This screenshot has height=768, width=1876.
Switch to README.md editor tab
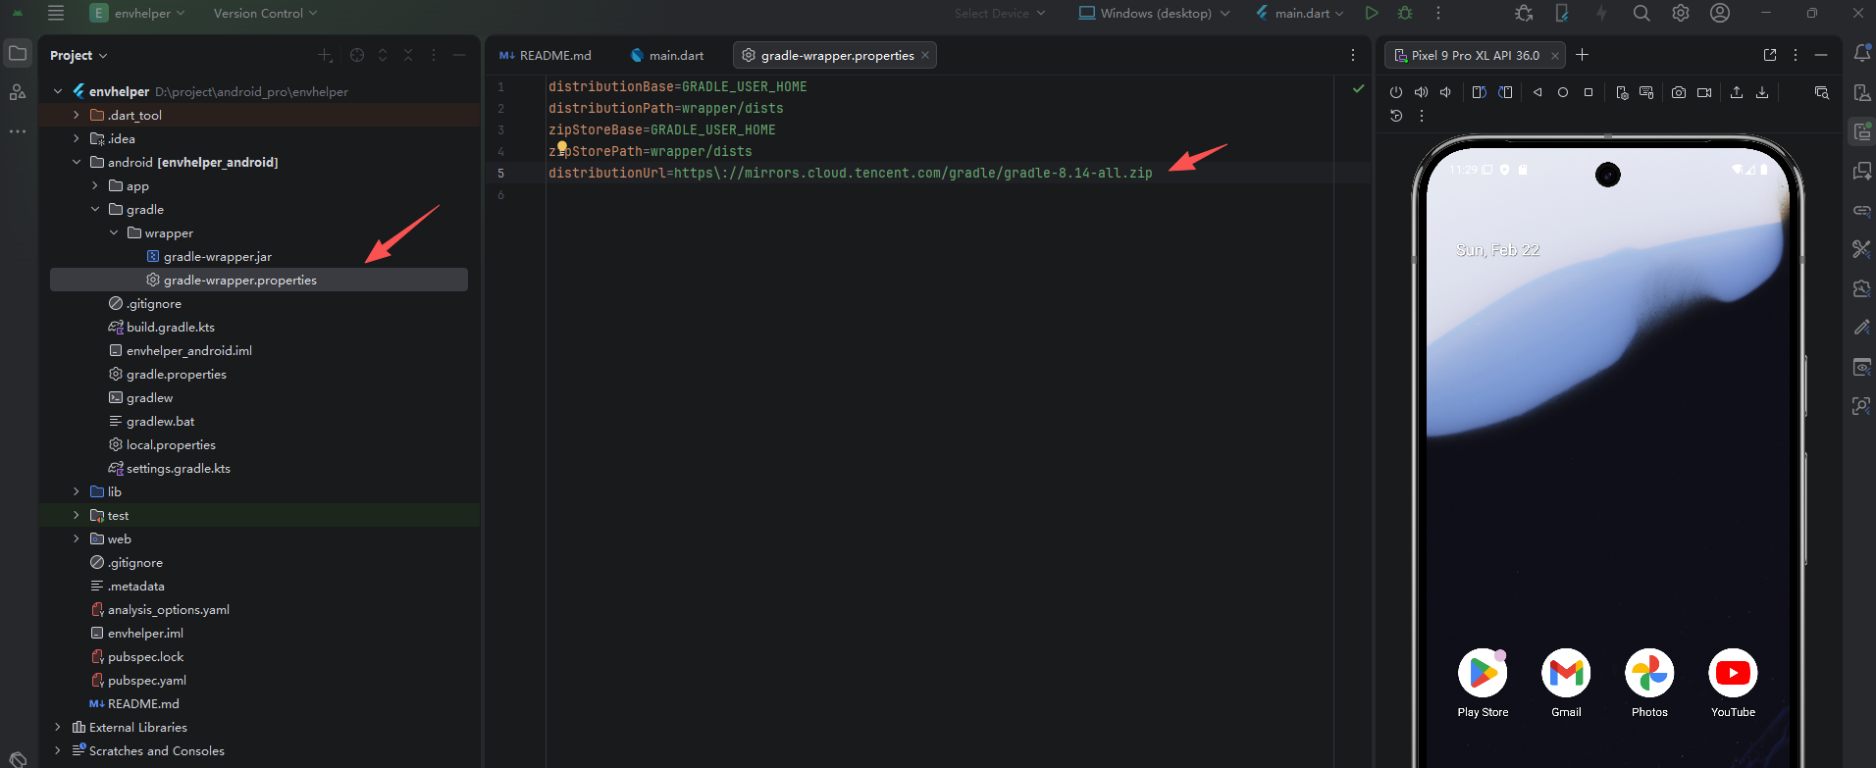click(x=546, y=55)
